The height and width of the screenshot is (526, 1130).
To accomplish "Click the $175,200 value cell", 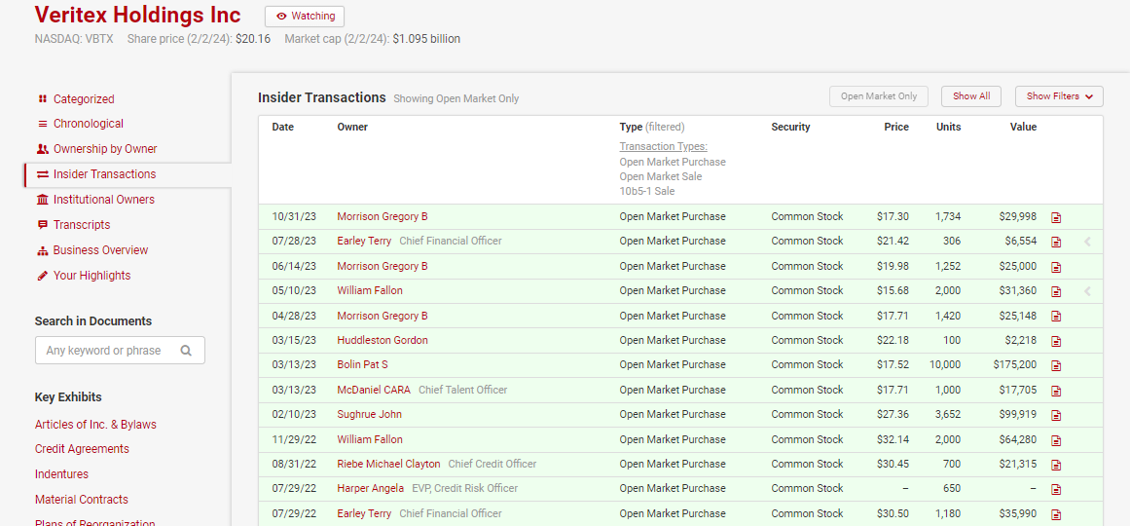I will coord(1015,364).
